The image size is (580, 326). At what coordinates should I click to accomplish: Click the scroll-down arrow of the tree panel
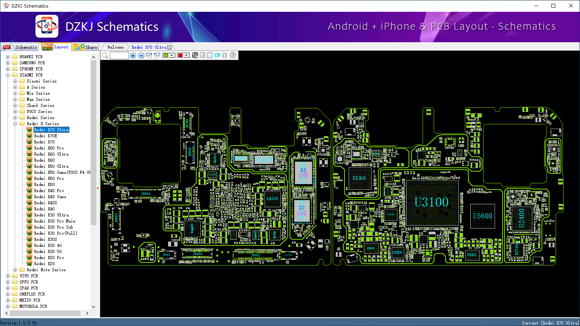(93, 307)
